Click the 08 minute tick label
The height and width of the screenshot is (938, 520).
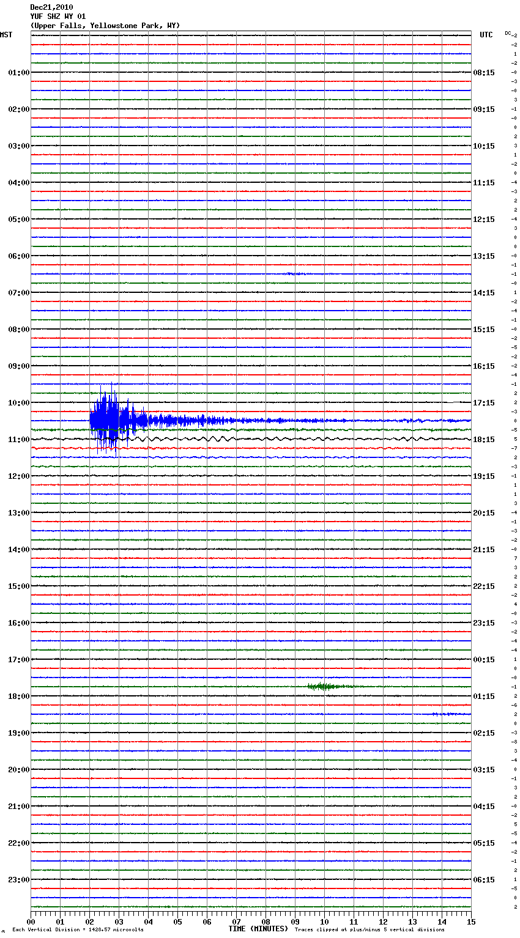click(266, 921)
